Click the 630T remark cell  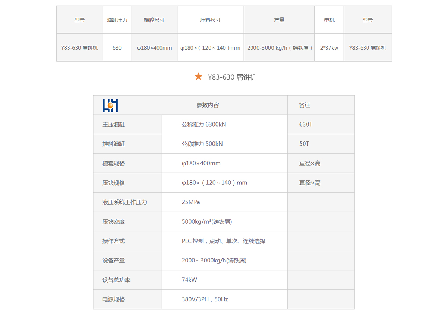pyautogui.click(x=306, y=124)
